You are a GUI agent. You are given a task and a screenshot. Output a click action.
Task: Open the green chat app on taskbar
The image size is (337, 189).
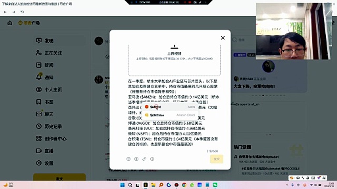point(215,185)
